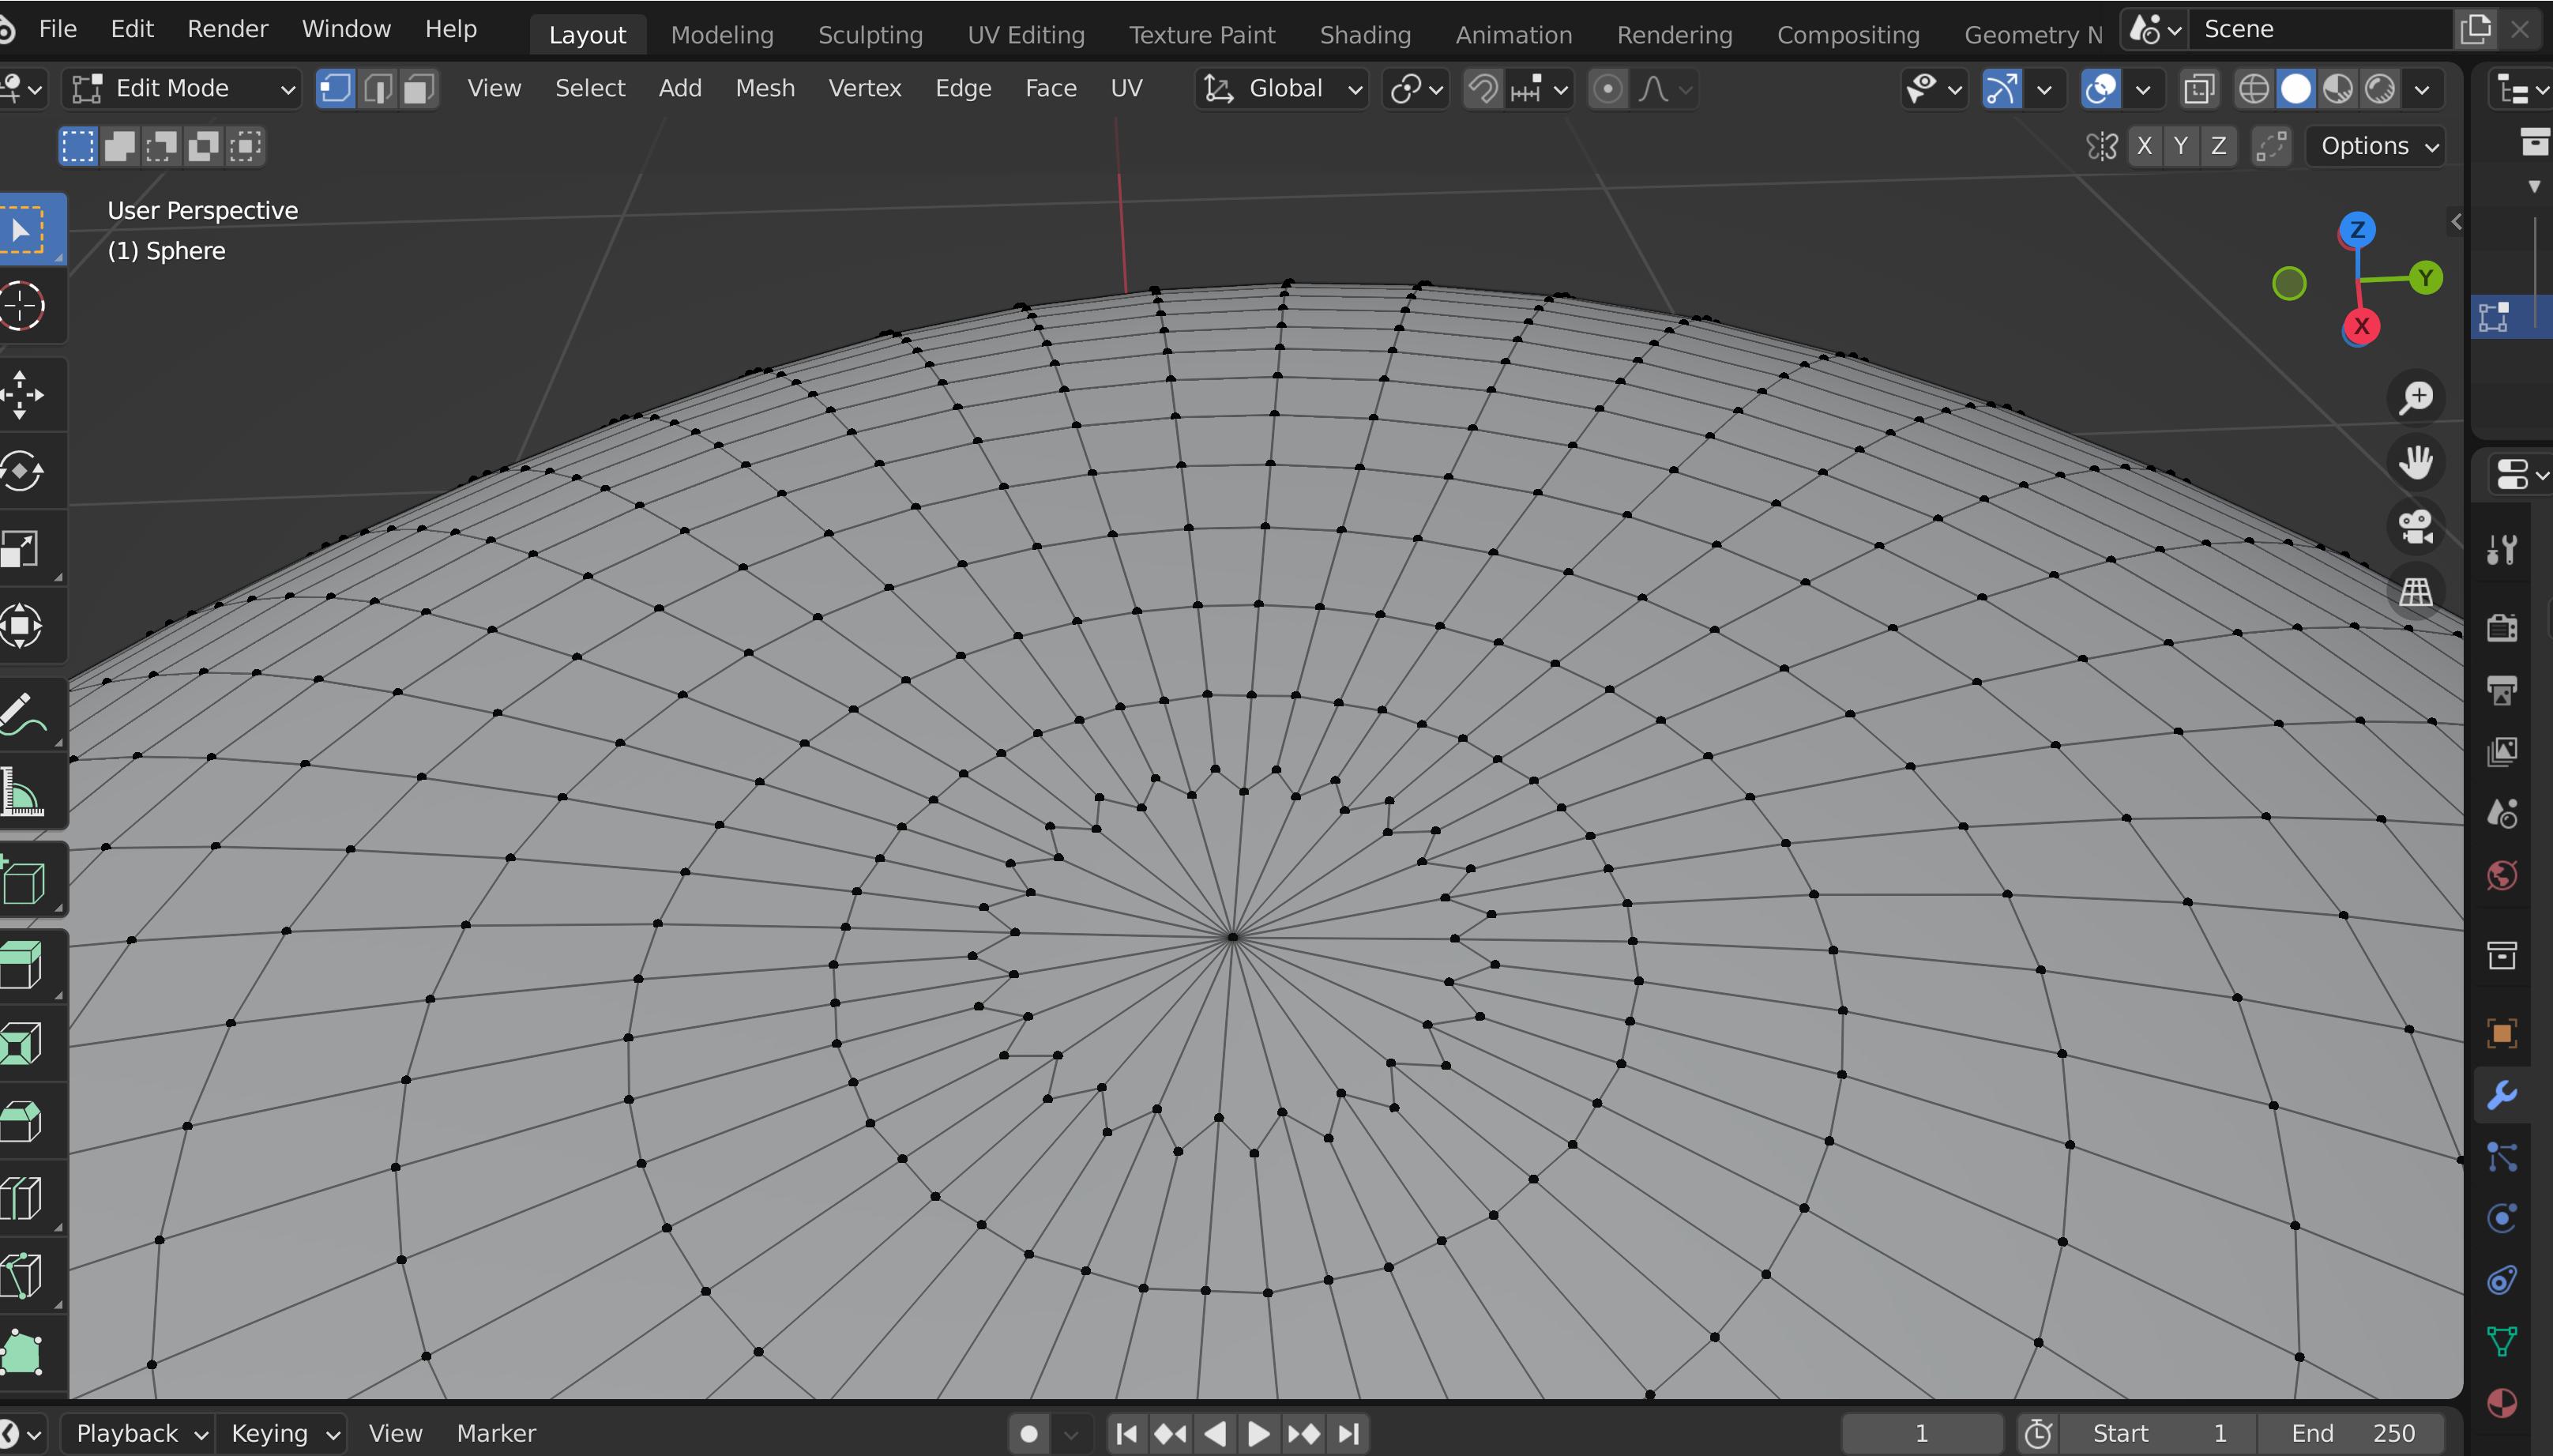Image resolution: width=2553 pixels, height=1456 pixels.
Task: Open the Options dropdown
Action: click(x=2376, y=146)
